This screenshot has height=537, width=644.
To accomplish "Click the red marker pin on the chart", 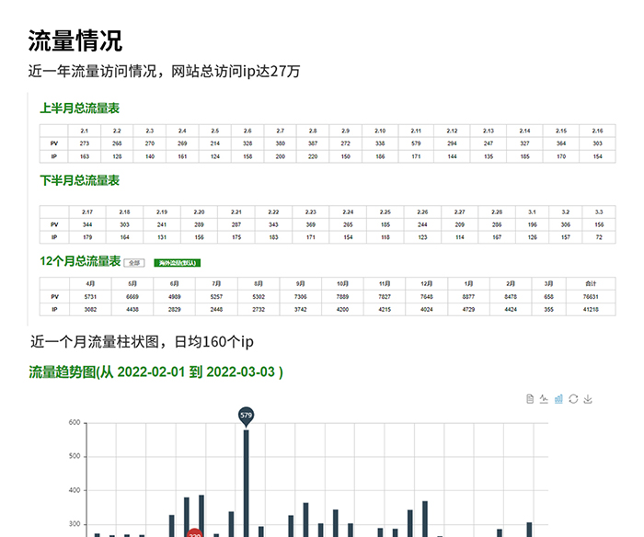I will pos(194,532).
